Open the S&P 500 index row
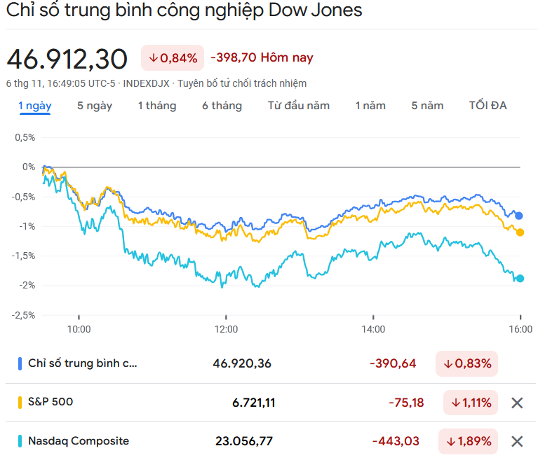This screenshot has height=460, width=538. tap(51, 402)
